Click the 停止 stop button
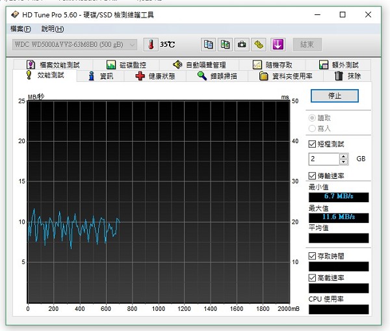This screenshot has height=331, width=390. [335, 96]
